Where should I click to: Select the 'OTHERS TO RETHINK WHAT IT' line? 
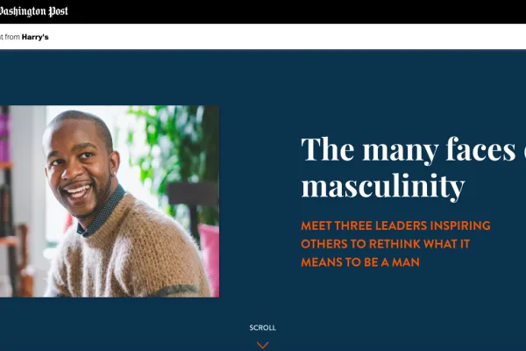click(x=385, y=244)
